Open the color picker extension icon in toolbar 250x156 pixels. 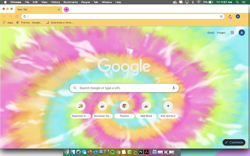pos(230,16)
